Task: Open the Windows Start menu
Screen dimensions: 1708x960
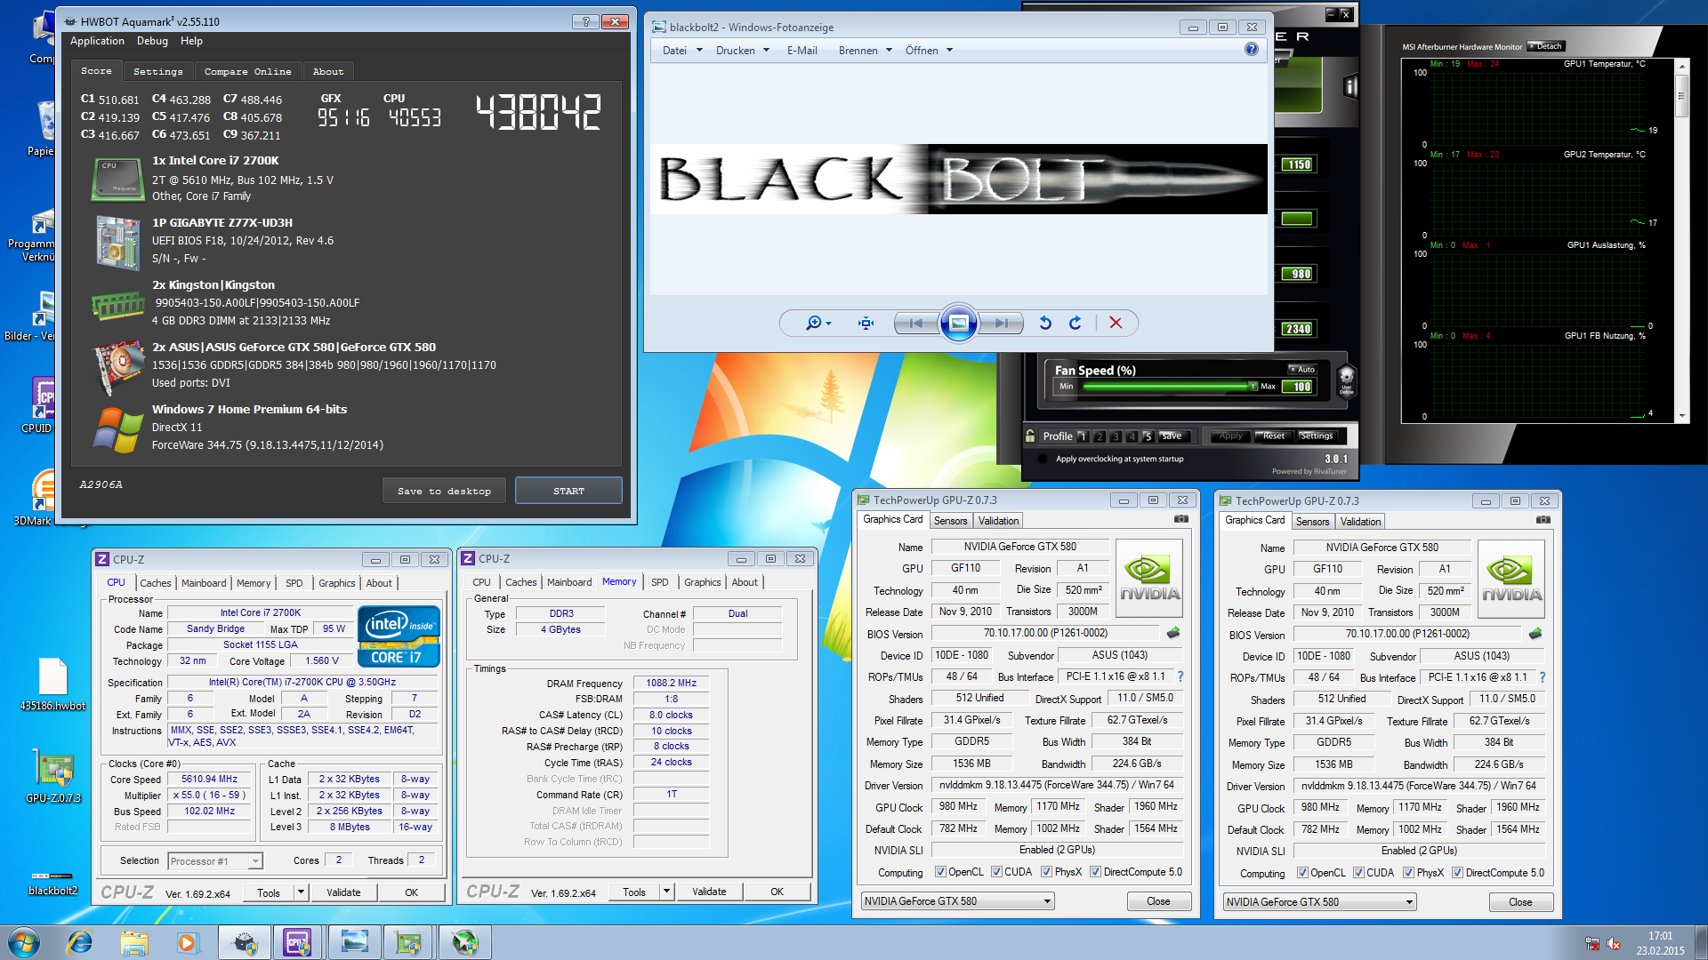Action: pos(24,942)
